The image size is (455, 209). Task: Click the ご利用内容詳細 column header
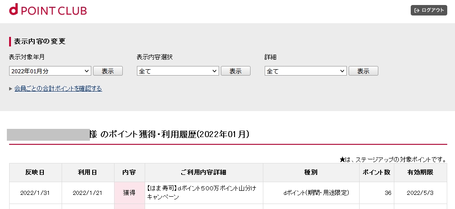coord(204,173)
